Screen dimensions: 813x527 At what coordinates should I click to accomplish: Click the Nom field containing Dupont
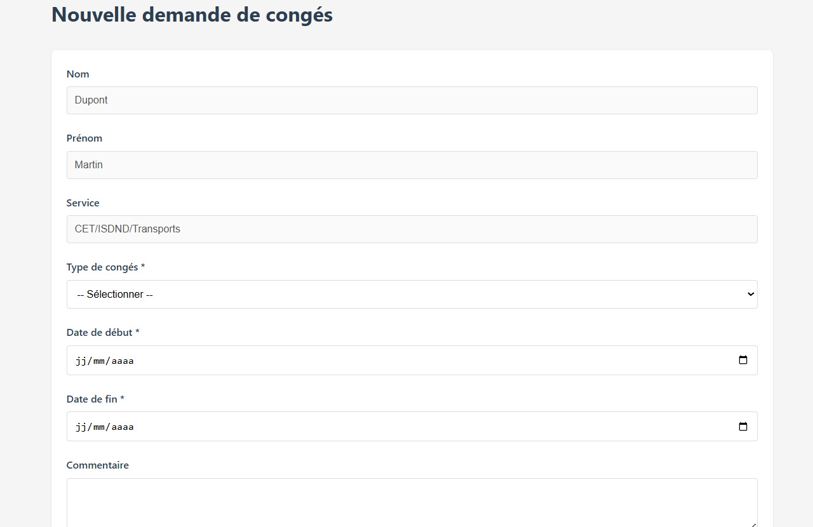pyautogui.click(x=412, y=100)
